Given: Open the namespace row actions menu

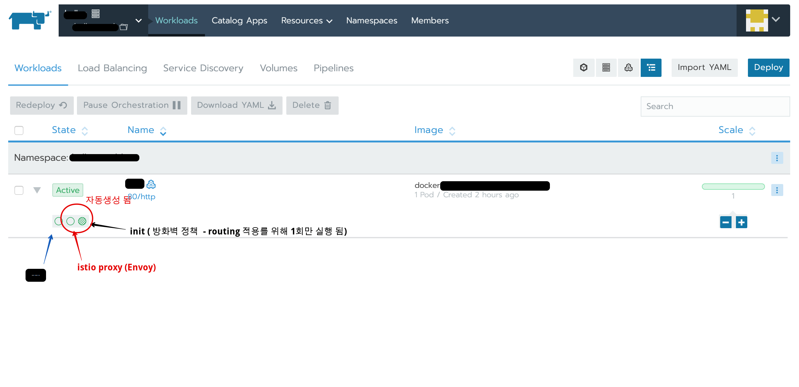Looking at the screenshot, I should [777, 158].
